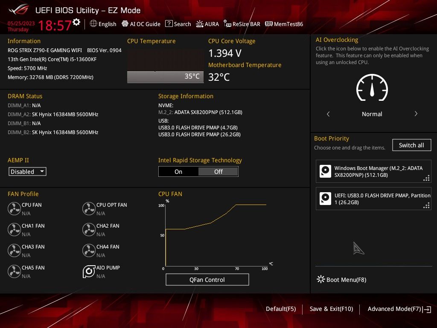Click the Switch all button

click(411, 145)
